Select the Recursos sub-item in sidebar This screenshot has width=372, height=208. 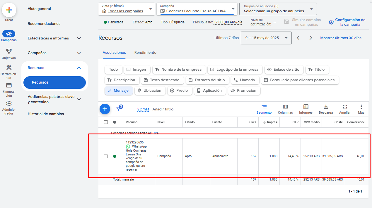point(54,82)
